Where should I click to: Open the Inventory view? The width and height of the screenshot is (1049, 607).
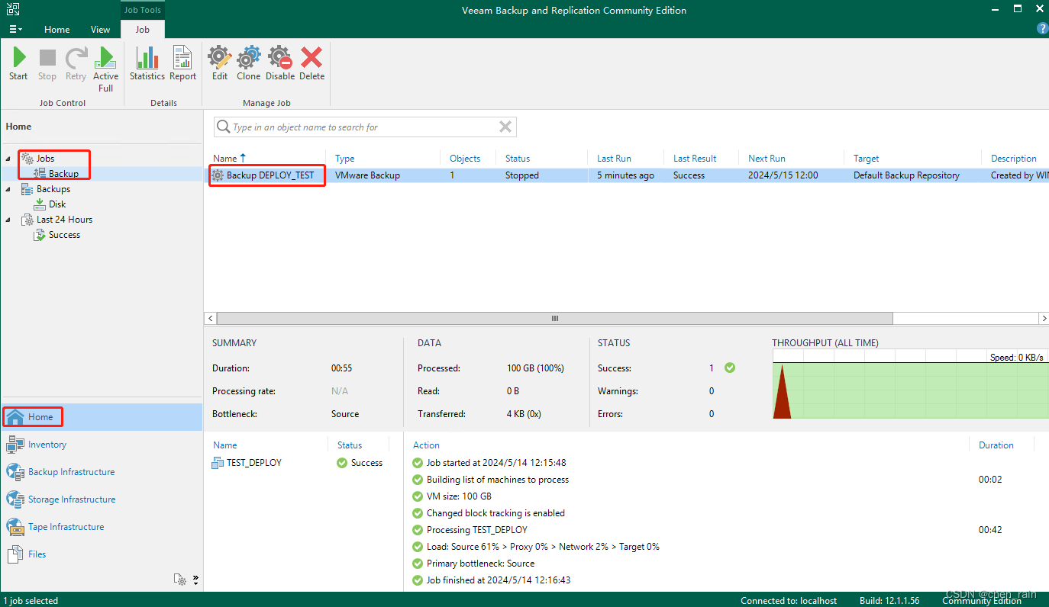pyautogui.click(x=47, y=445)
